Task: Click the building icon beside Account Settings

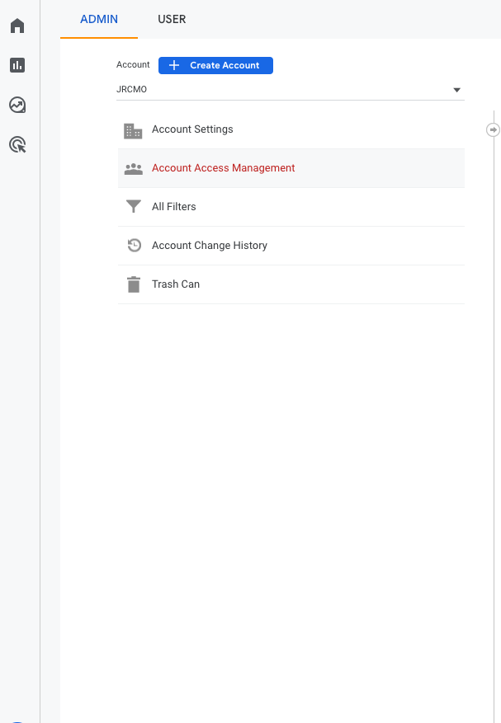Action: 133,130
